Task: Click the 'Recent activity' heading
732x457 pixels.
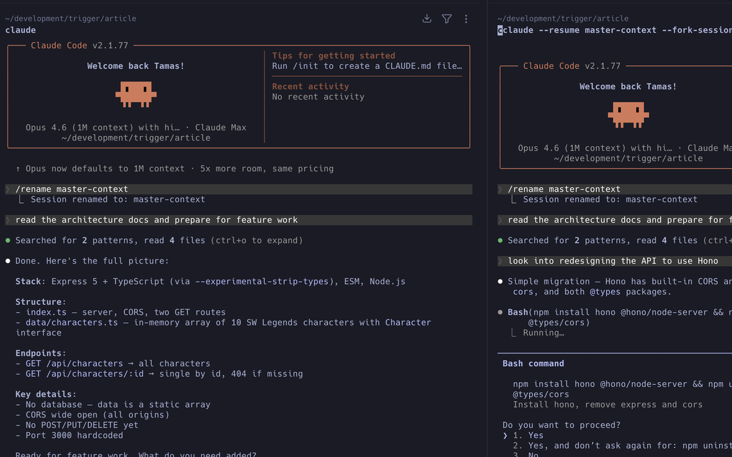Action: (310, 87)
